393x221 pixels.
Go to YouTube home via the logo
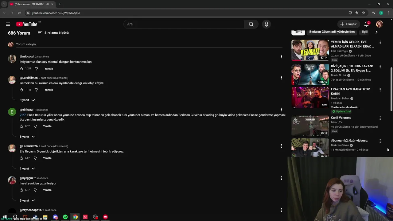27,24
